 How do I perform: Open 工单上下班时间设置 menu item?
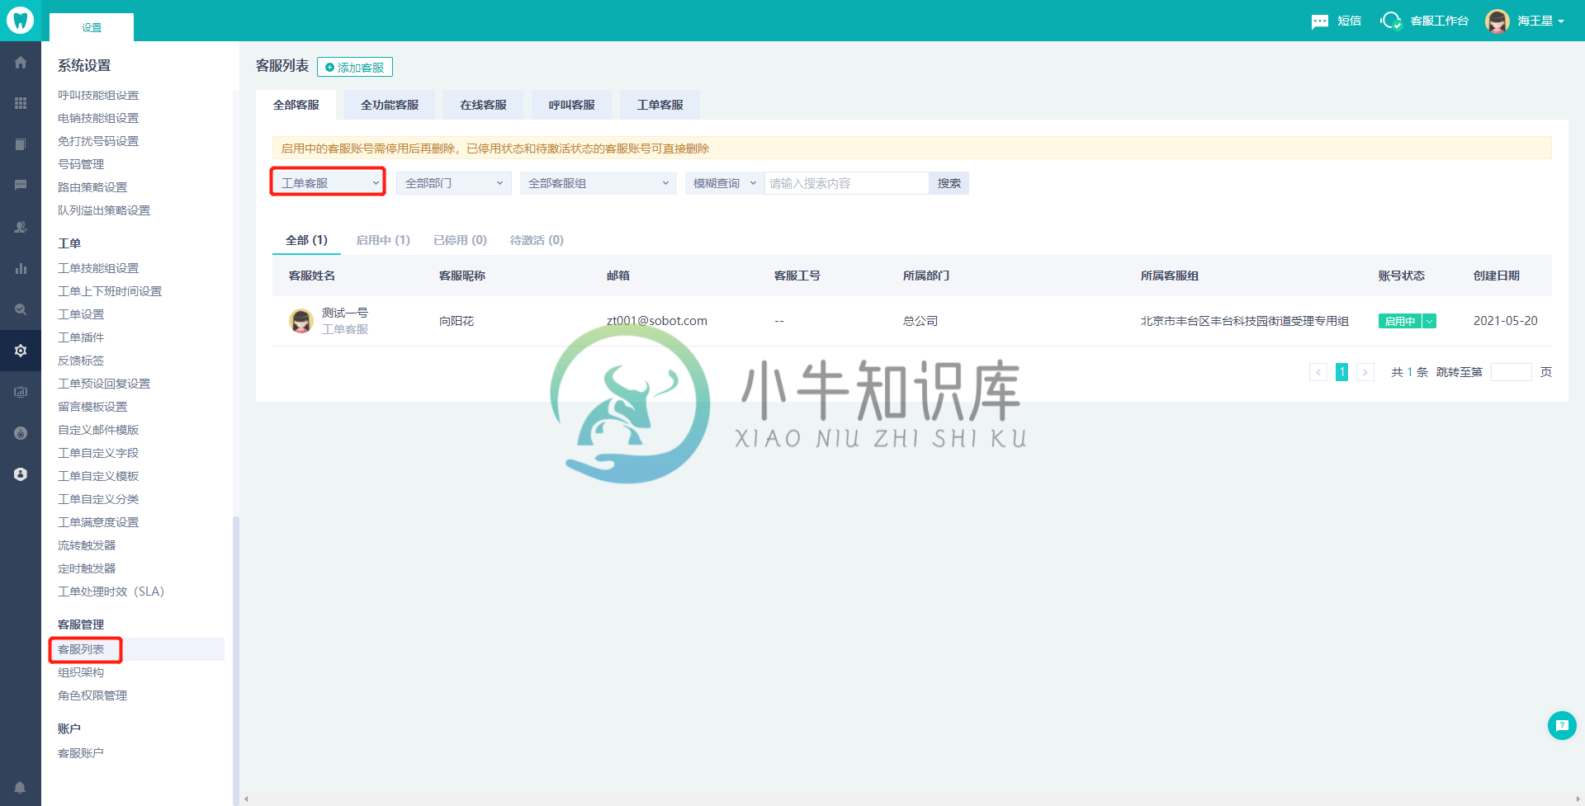click(110, 291)
